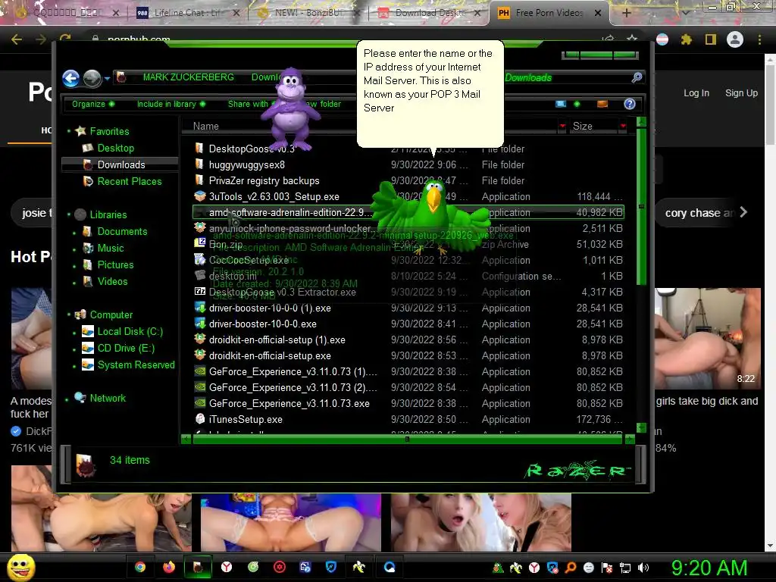This screenshot has height=582, width=776.
Task: Select CD Drive (E:)
Action: pos(126,349)
